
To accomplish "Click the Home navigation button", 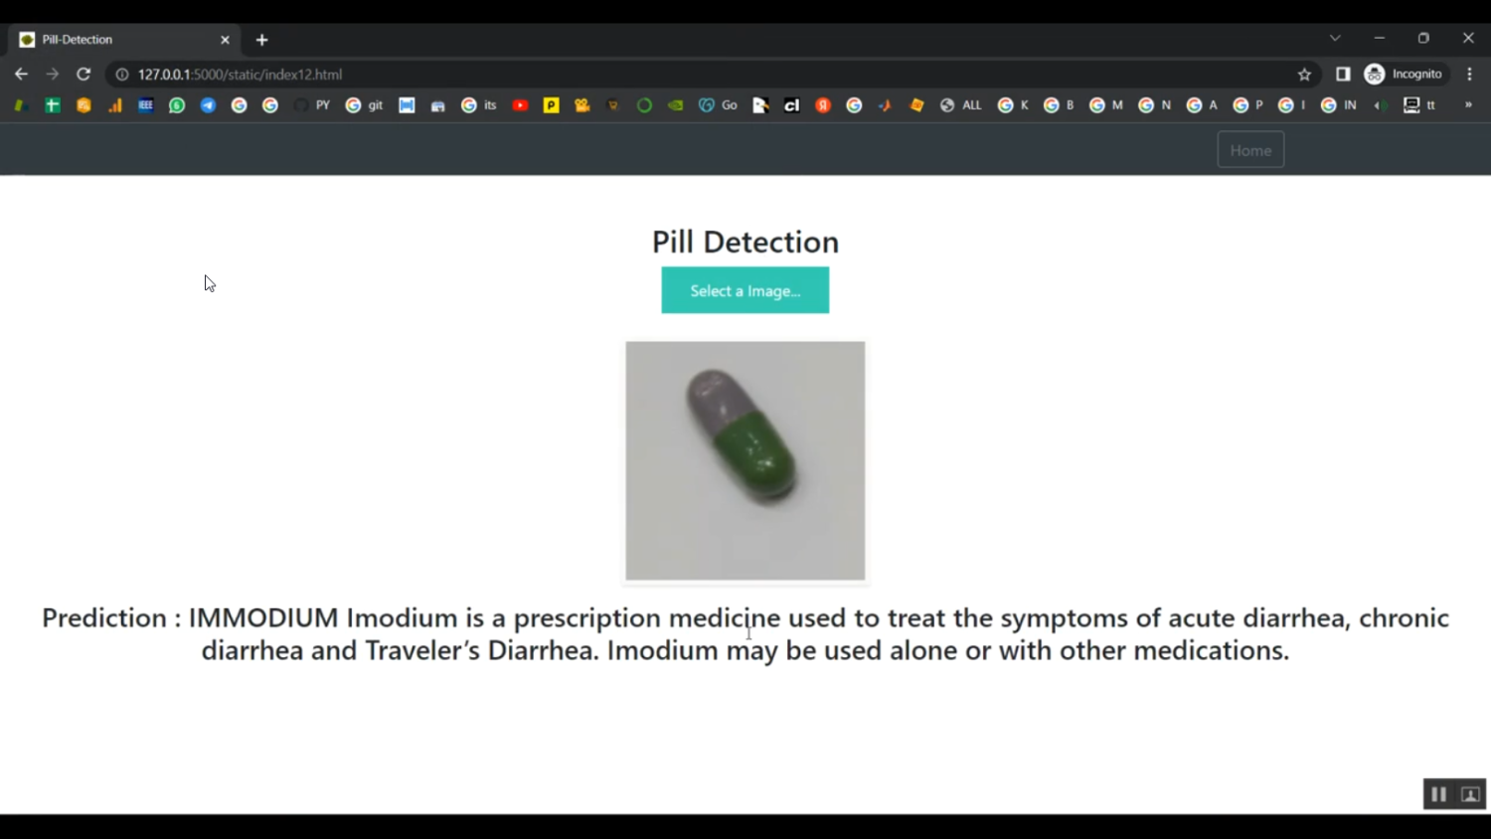I will [1250, 150].
